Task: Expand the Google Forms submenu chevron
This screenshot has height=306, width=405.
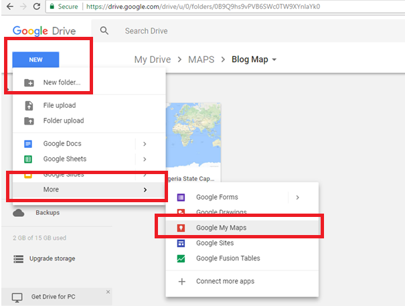Action: coord(297,198)
